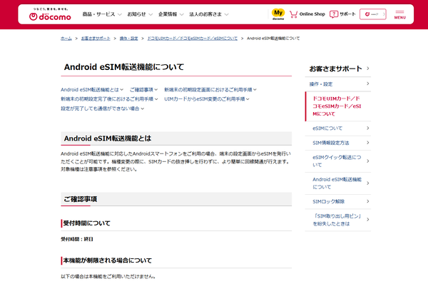Open sidebar SIMロック解除 item
Viewport: 428px width, 289px height.
[x=338, y=202]
